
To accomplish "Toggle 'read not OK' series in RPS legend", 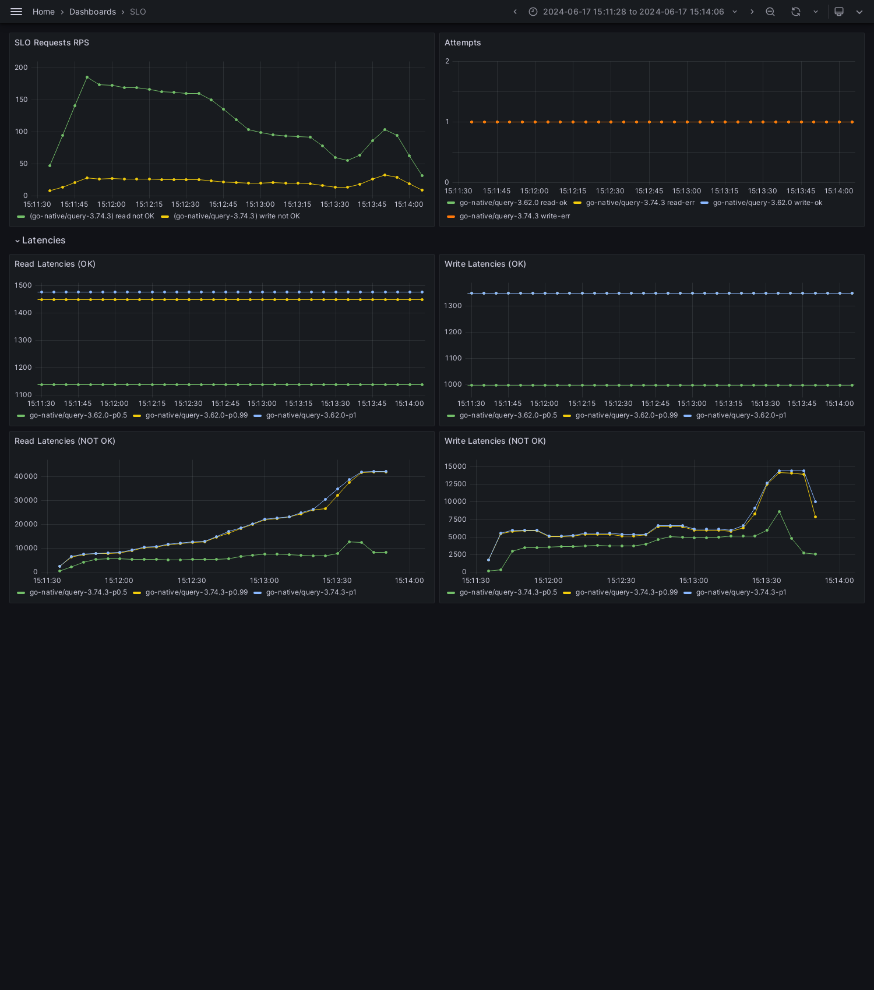I will click(91, 216).
